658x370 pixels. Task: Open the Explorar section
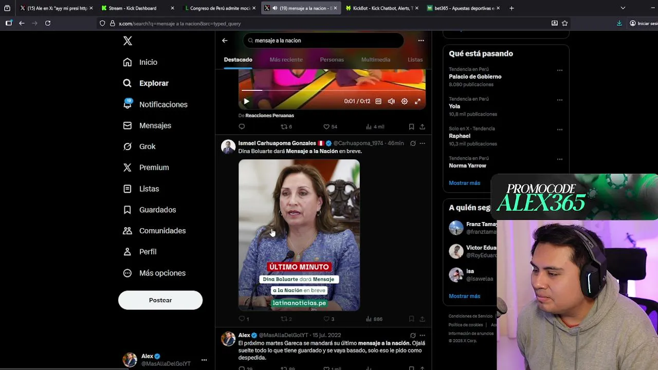click(x=146, y=83)
